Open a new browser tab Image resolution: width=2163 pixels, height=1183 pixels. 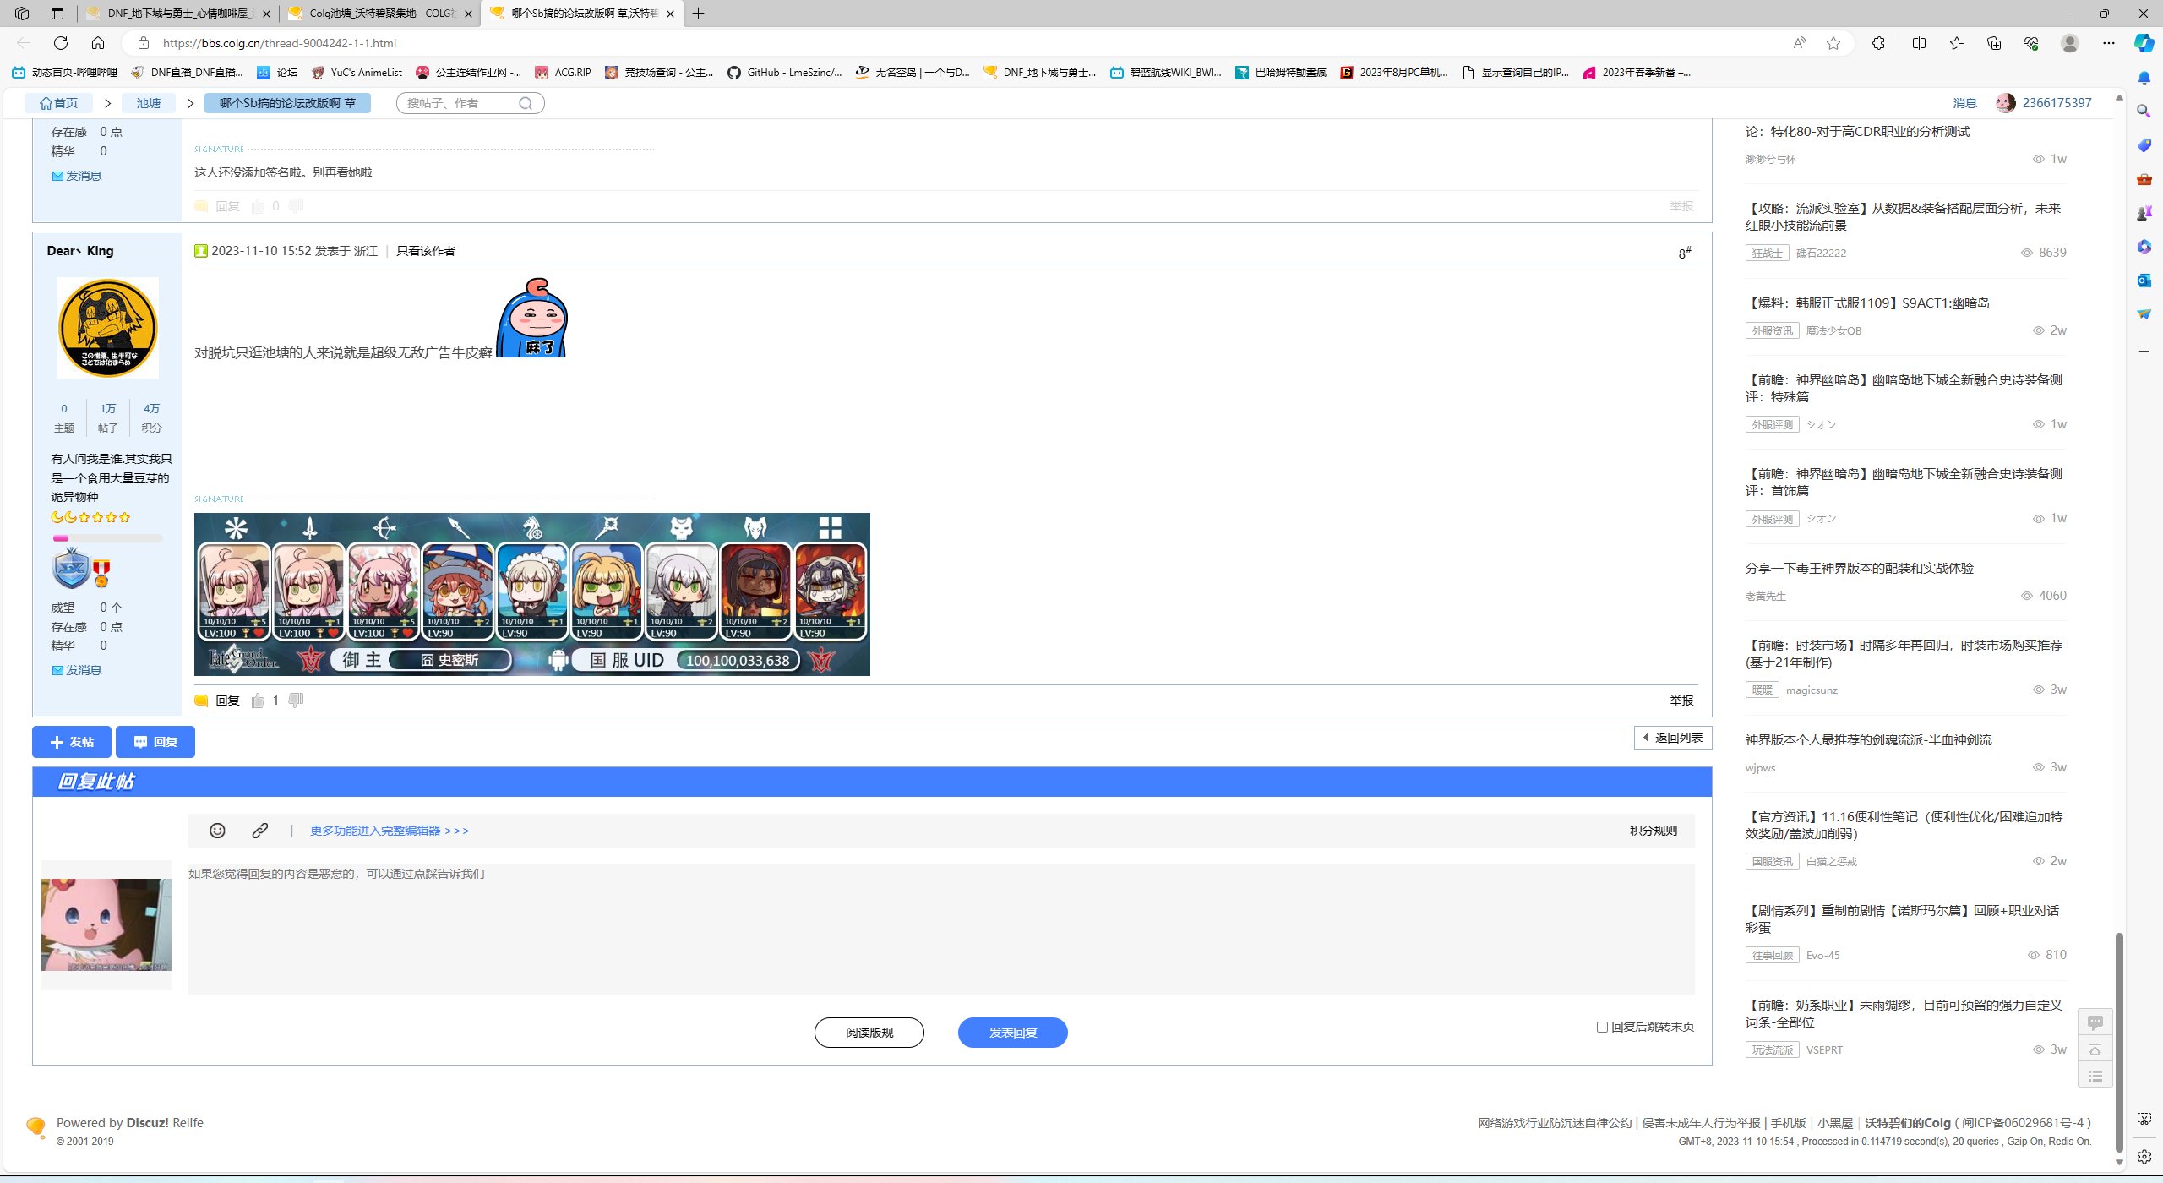click(x=698, y=14)
